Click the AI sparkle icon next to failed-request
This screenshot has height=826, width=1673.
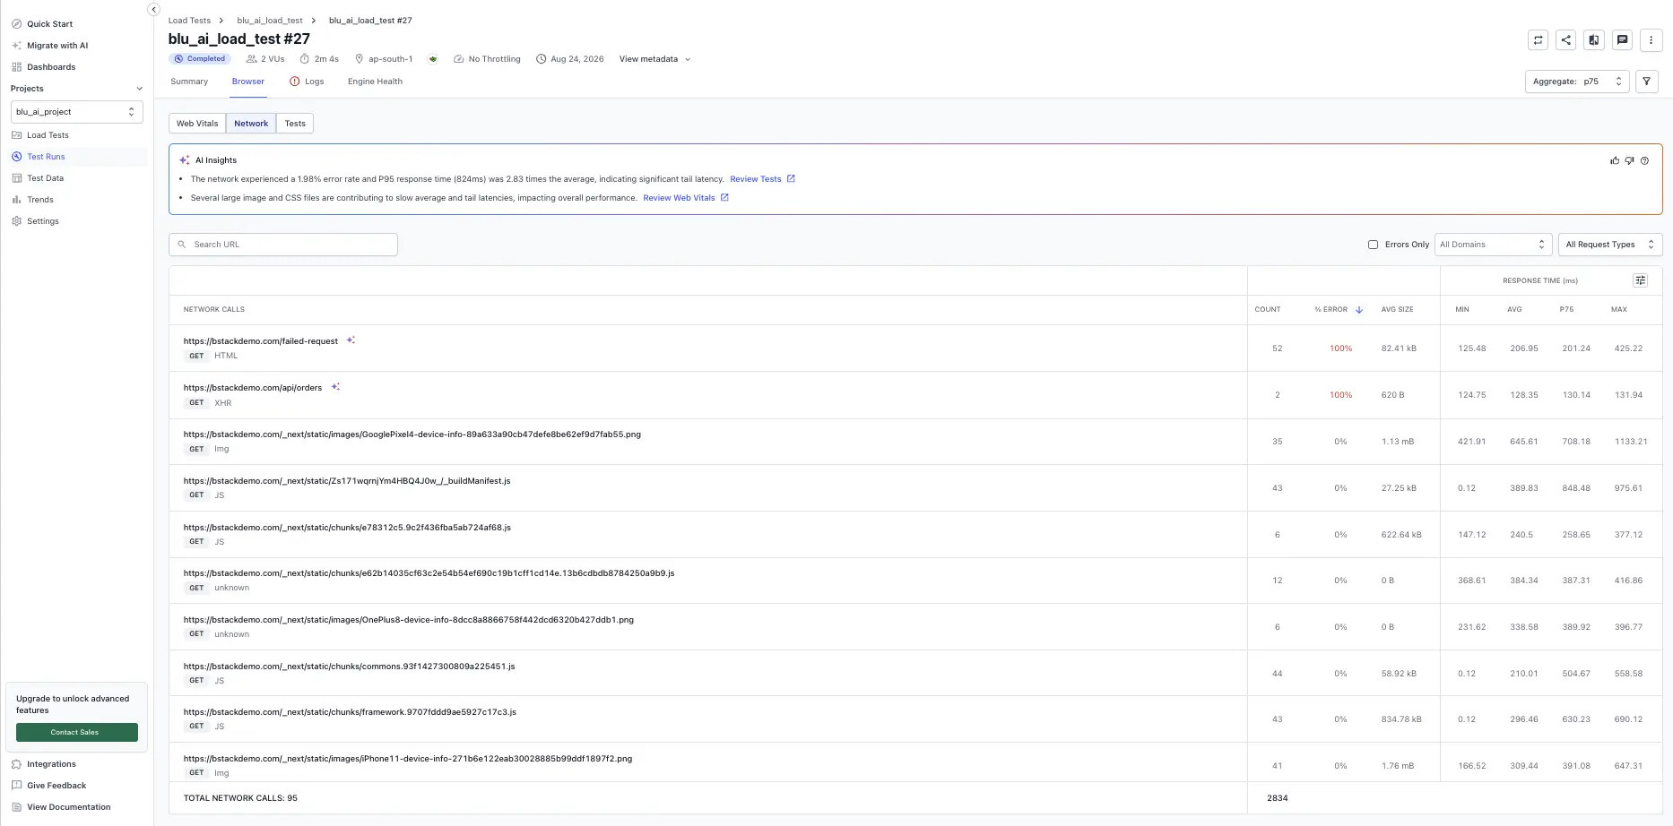click(351, 340)
